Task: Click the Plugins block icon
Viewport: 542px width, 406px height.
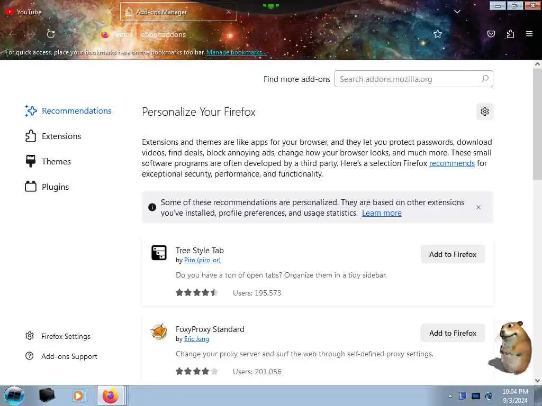Action: 30,187
